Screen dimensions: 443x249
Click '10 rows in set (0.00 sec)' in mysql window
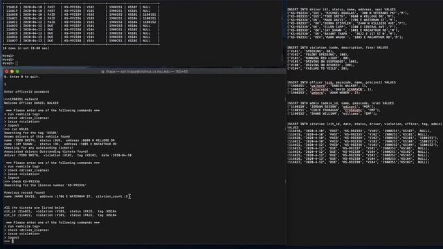click(x=26, y=48)
